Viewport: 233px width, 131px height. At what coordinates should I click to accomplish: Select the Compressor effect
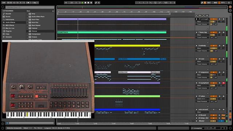tap(36, 34)
